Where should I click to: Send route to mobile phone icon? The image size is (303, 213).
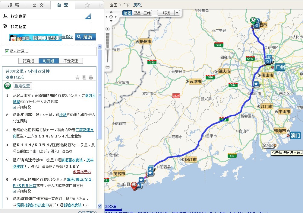point(84,77)
